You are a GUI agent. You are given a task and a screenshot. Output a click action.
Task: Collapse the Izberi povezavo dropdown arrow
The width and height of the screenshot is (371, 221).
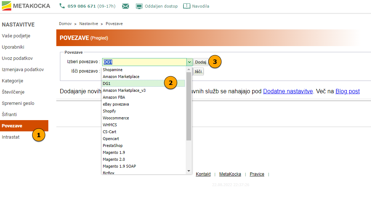click(x=190, y=62)
